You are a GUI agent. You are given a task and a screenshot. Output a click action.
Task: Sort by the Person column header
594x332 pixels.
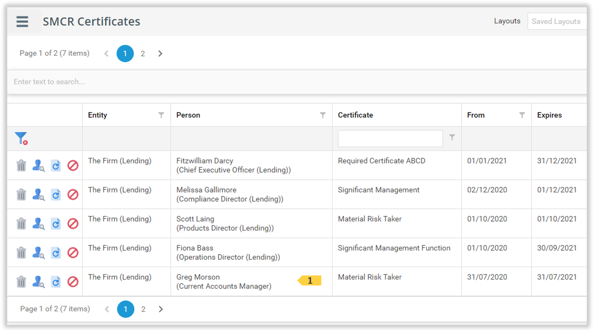[x=188, y=115]
